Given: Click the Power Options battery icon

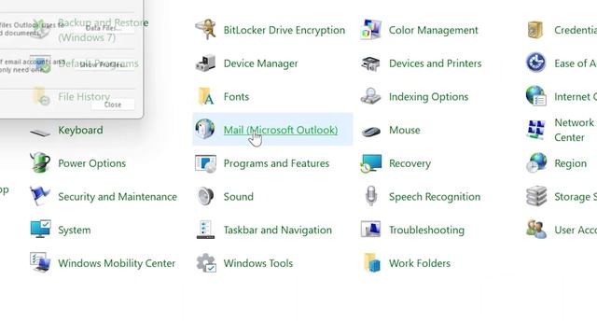Looking at the screenshot, I should [40, 162].
